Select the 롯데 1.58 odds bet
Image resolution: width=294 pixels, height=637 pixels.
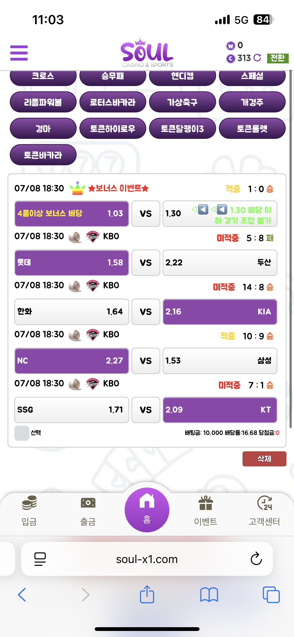pos(72,263)
